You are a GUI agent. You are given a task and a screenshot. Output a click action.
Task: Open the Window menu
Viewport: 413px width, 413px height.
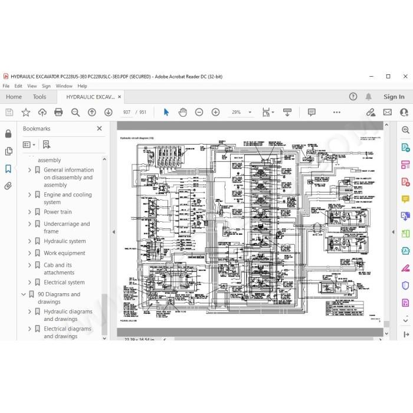point(64,86)
